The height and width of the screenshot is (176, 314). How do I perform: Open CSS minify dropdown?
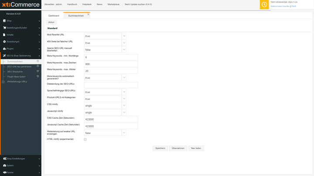tap(124, 106)
